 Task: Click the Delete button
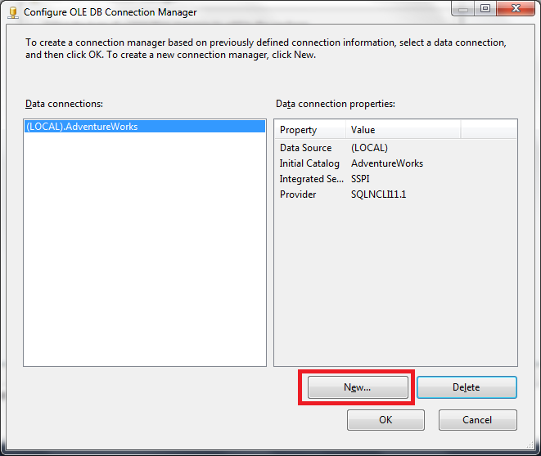(467, 387)
